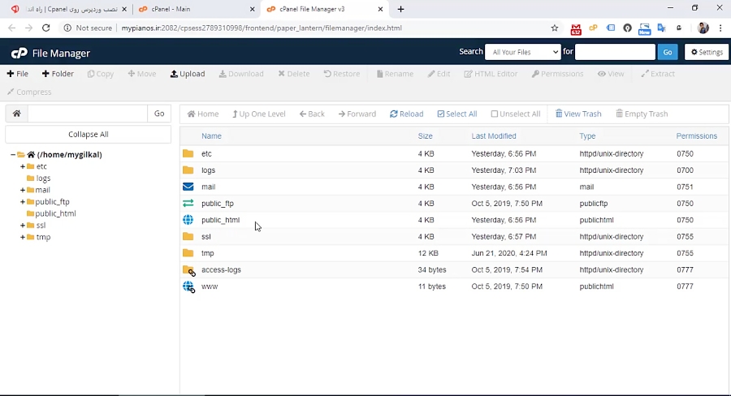Collapse the /home/mygilkal root node
Image resolution: width=731 pixels, height=396 pixels.
(13, 155)
